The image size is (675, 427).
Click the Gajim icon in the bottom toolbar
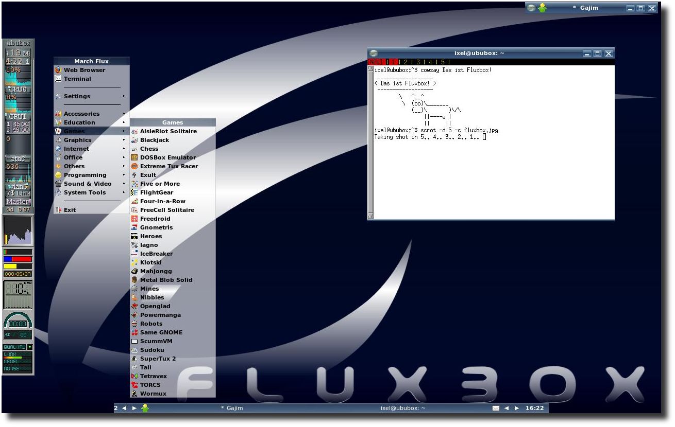pyautogui.click(x=145, y=408)
